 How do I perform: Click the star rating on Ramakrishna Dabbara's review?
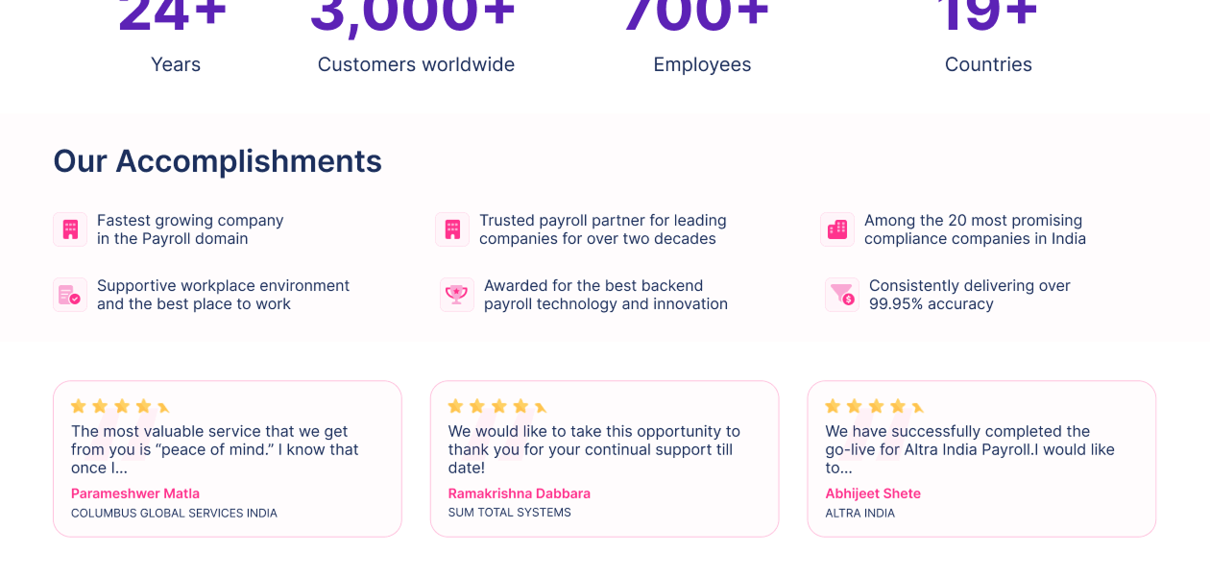point(497,406)
